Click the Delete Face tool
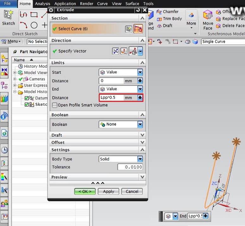Screen dimensions: 245x226 (x=230, y=26)
